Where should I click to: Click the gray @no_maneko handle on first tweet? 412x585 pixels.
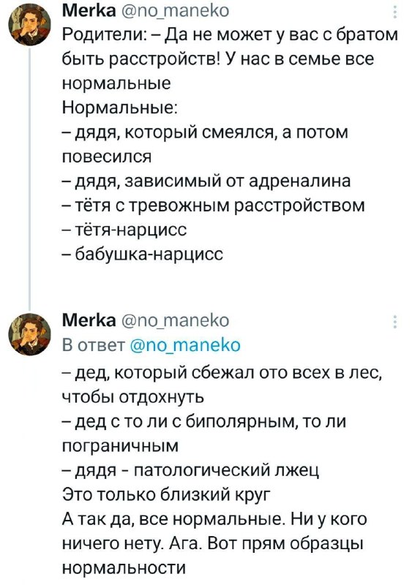[176, 11]
